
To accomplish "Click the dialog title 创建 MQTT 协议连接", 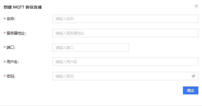I will point(23,7).
